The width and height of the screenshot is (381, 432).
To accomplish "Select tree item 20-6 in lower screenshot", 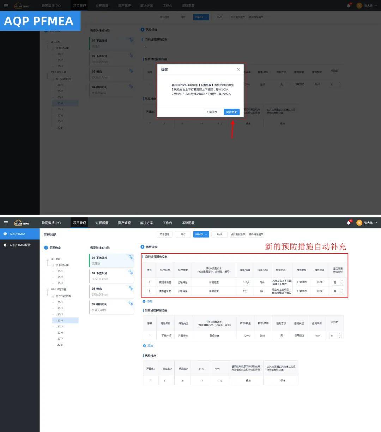I will click(x=60, y=333).
